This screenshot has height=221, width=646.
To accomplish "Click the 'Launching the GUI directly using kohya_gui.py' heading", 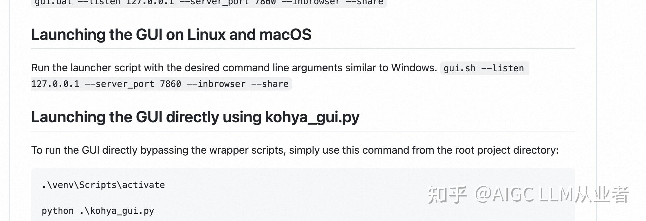I will [x=195, y=117].
